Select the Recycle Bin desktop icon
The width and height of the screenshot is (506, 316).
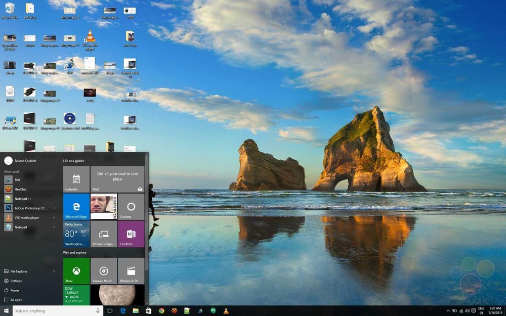pos(10,11)
